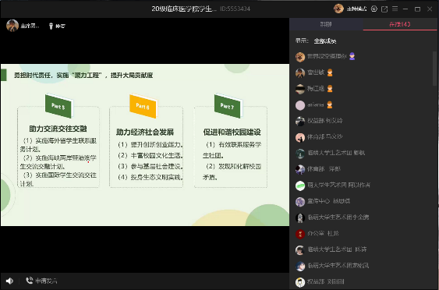Click host avatar at top-left of video
The height and width of the screenshot is (290, 439).
click(12, 26)
